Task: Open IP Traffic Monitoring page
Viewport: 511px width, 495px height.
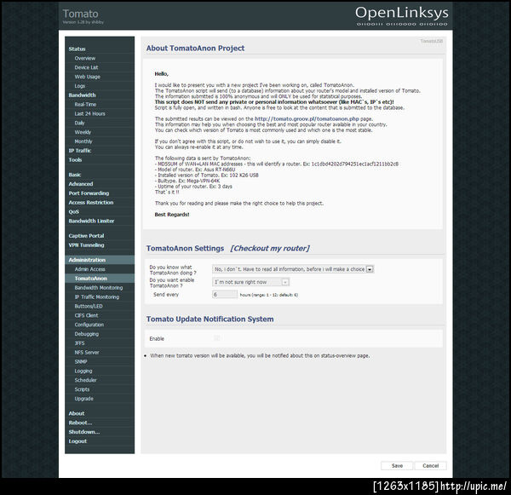Action: click(x=97, y=297)
